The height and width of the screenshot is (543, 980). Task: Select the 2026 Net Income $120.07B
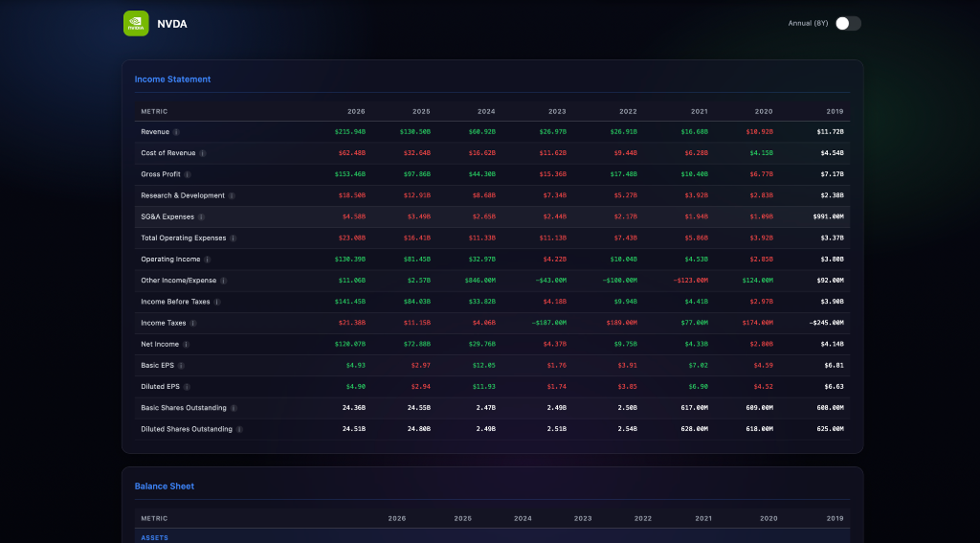350,345
